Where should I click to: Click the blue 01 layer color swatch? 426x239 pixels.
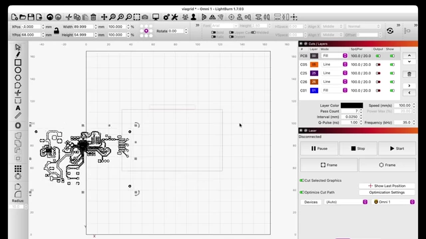point(314,90)
